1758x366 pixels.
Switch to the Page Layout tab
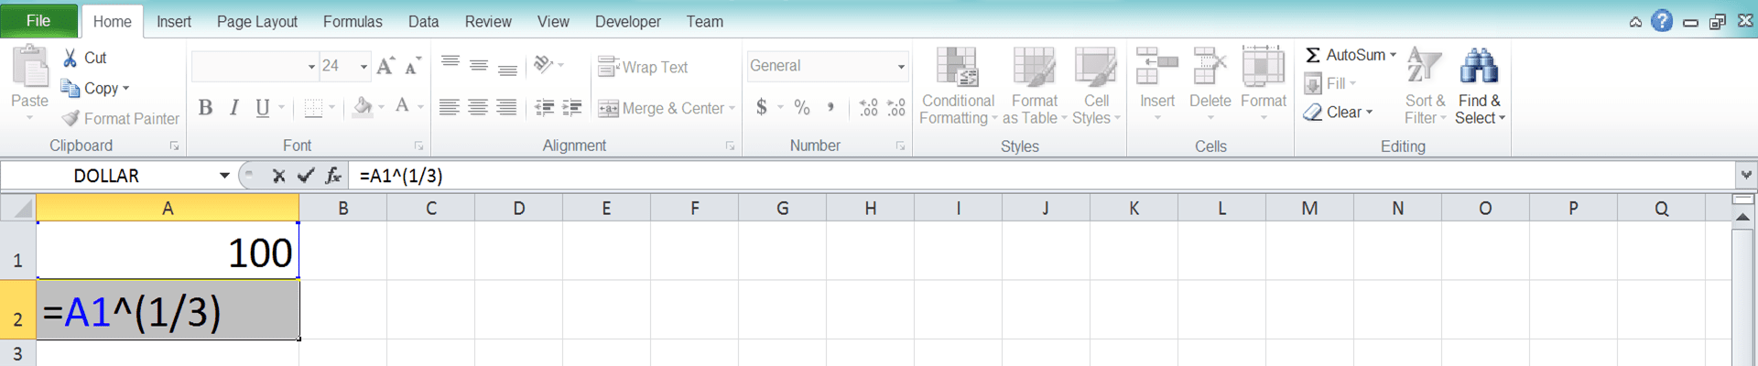pyautogui.click(x=257, y=21)
